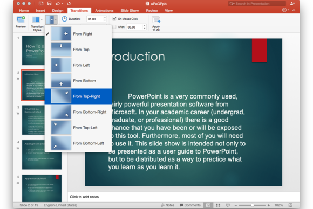
Task: Click the search magnifier icon
Action: (x=231, y=3)
